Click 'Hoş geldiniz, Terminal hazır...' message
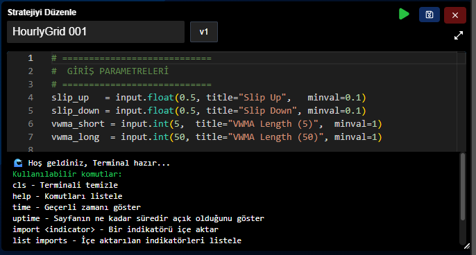 tap(99, 163)
